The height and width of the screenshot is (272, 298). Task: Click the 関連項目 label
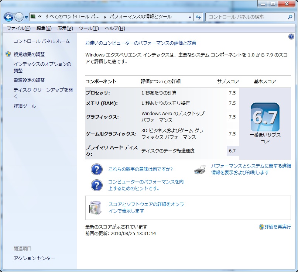click(23, 248)
